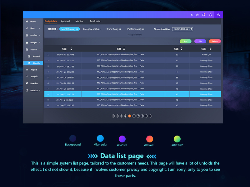
Task: Expand the Data sidebar submenu
Action: pyautogui.click(x=32, y=28)
